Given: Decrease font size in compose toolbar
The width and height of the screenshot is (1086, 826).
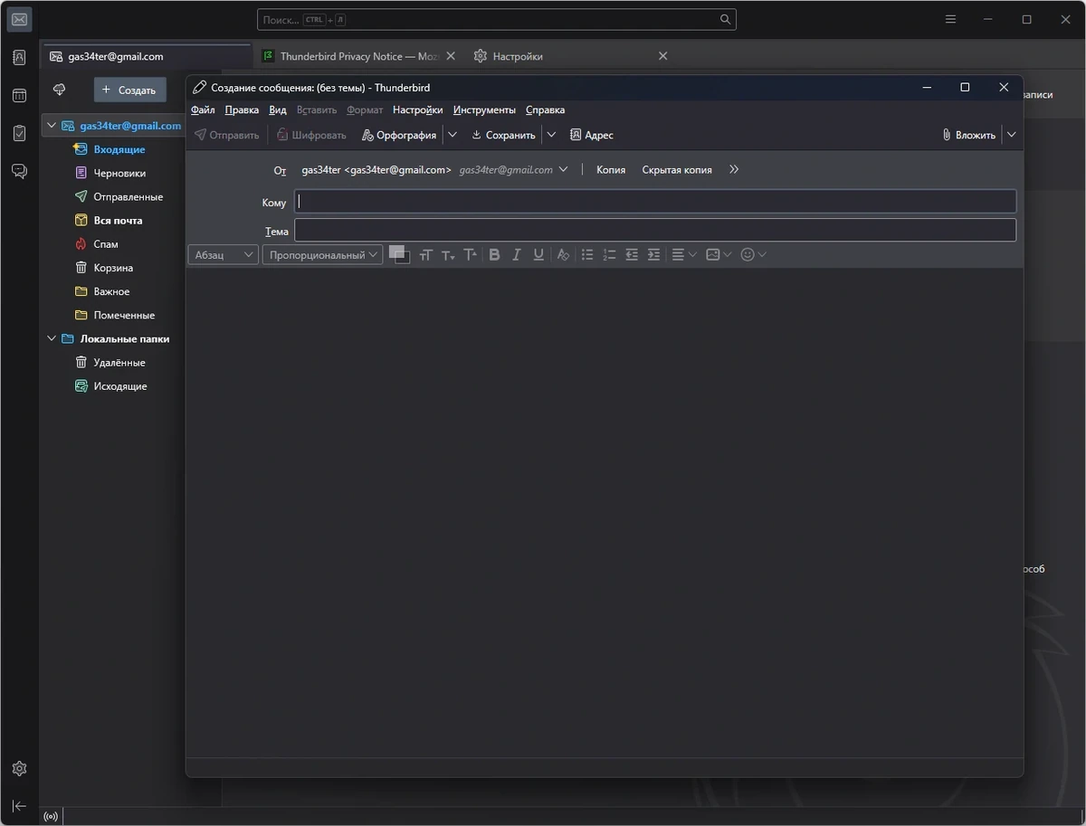Looking at the screenshot, I should click(x=448, y=255).
